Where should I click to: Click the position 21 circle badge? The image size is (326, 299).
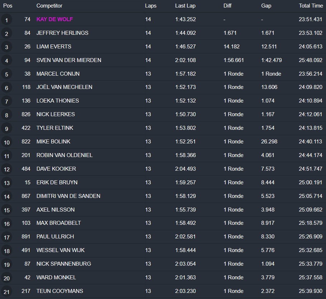point(6,291)
